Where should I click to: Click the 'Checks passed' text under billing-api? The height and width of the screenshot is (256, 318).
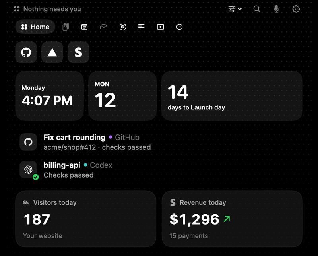coord(68,175)
